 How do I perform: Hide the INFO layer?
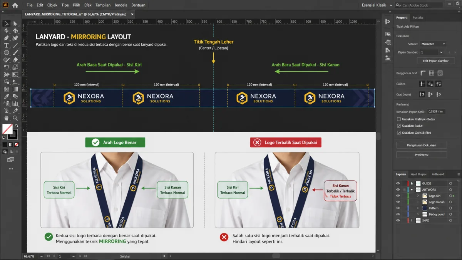[398, 220]
